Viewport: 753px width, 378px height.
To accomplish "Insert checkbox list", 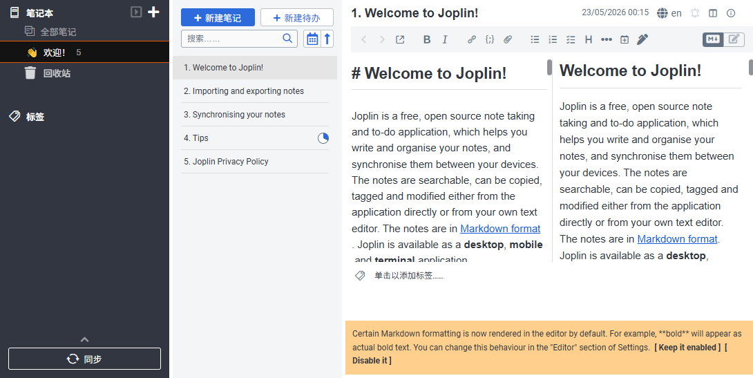I will [x=571, y=39].
